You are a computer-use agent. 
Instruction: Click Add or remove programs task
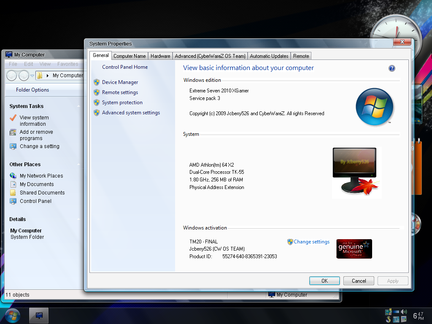pos(36,135)
